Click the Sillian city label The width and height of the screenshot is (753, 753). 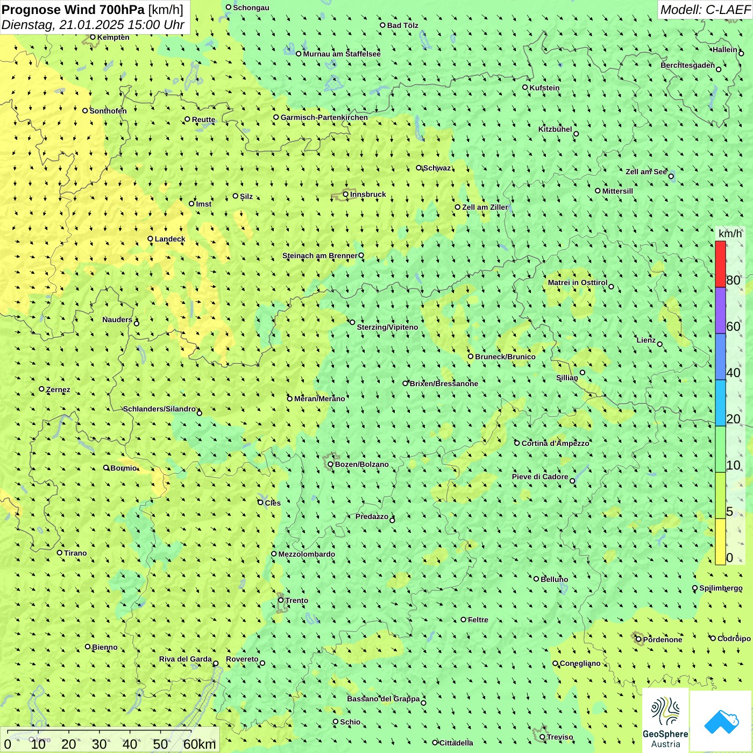[x=567, y=378]
